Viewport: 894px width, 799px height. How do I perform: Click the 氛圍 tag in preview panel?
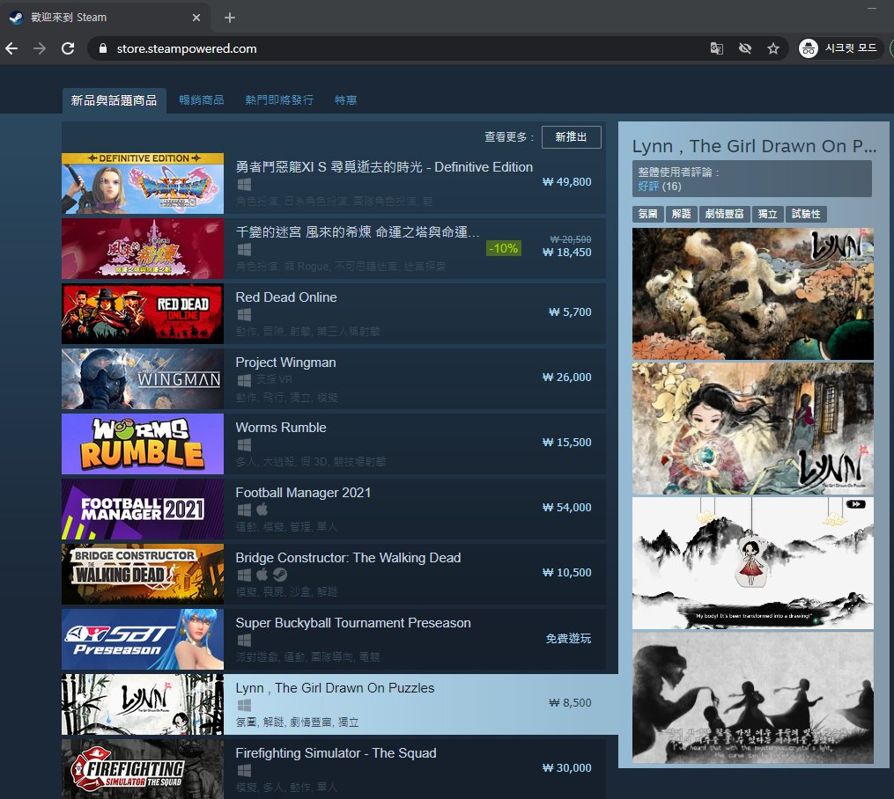tap(647, 214)
